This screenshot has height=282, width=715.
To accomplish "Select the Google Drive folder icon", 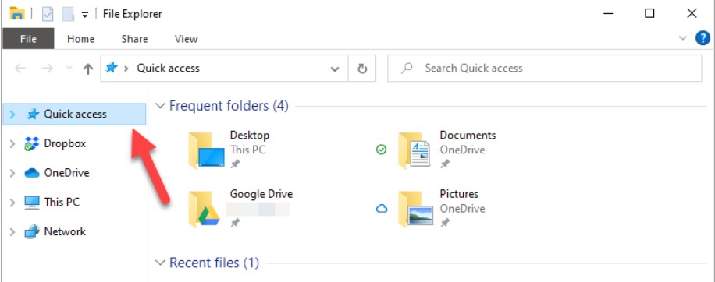I will (x=204, y=210).
